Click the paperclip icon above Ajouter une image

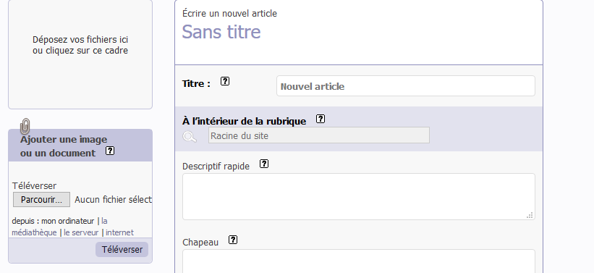[25, 126]
